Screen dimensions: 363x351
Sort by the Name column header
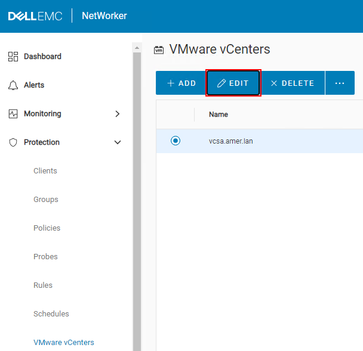pos(219,114)
